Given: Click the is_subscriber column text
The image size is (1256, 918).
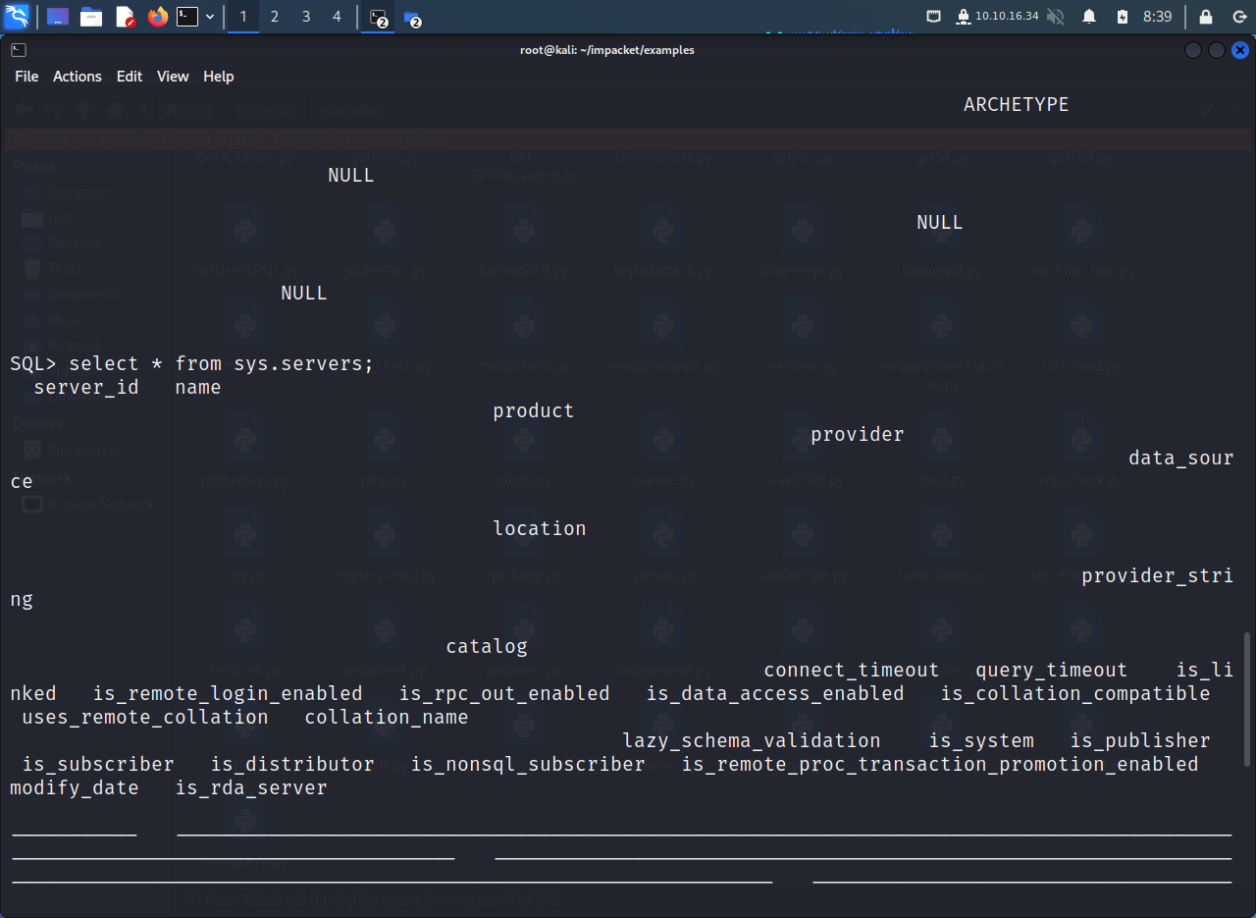Looking at the screenshot, I should [98, 765].
